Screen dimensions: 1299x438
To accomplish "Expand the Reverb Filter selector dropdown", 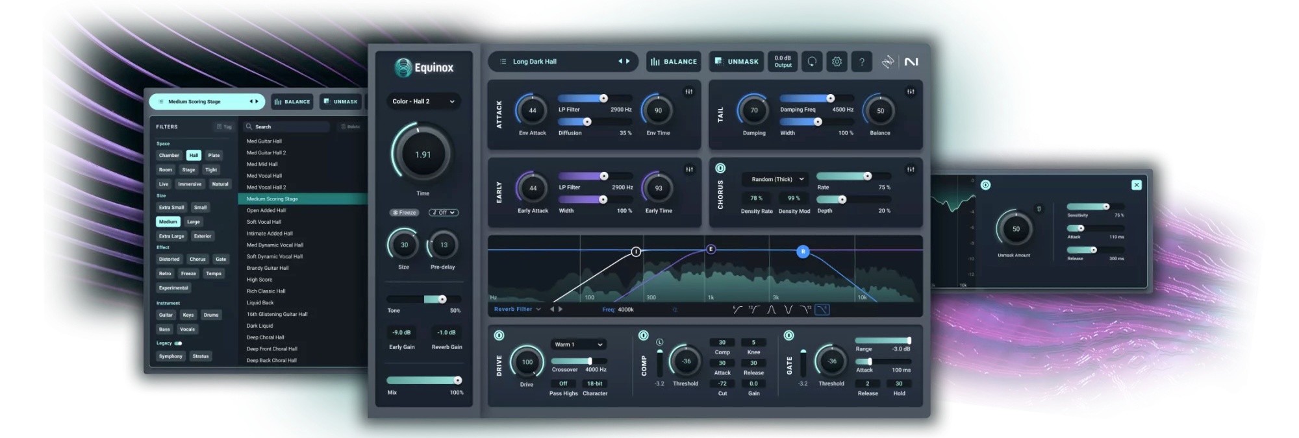I will tap(518, 310).
